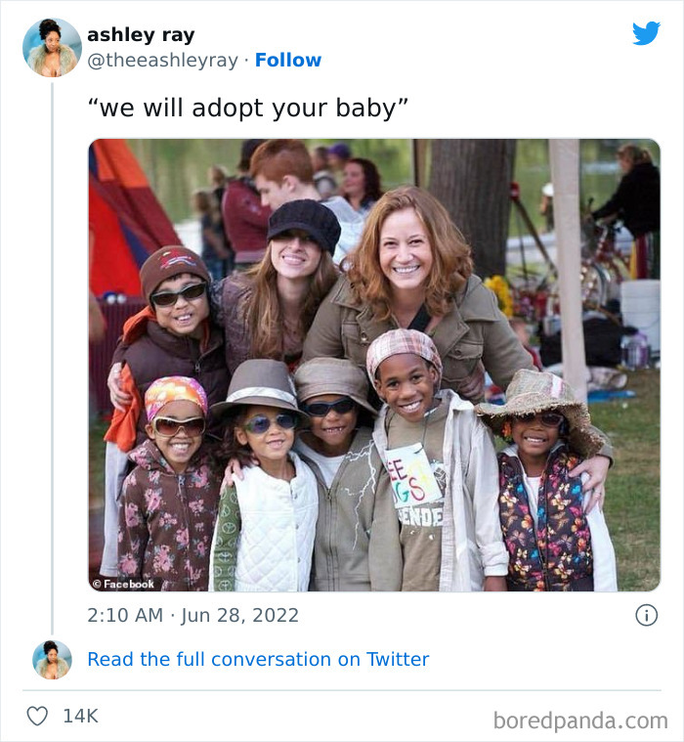Click the "we will adopt your baby" tweet text
The width and height of the screenshot is (684, 742).
[247, 108]
